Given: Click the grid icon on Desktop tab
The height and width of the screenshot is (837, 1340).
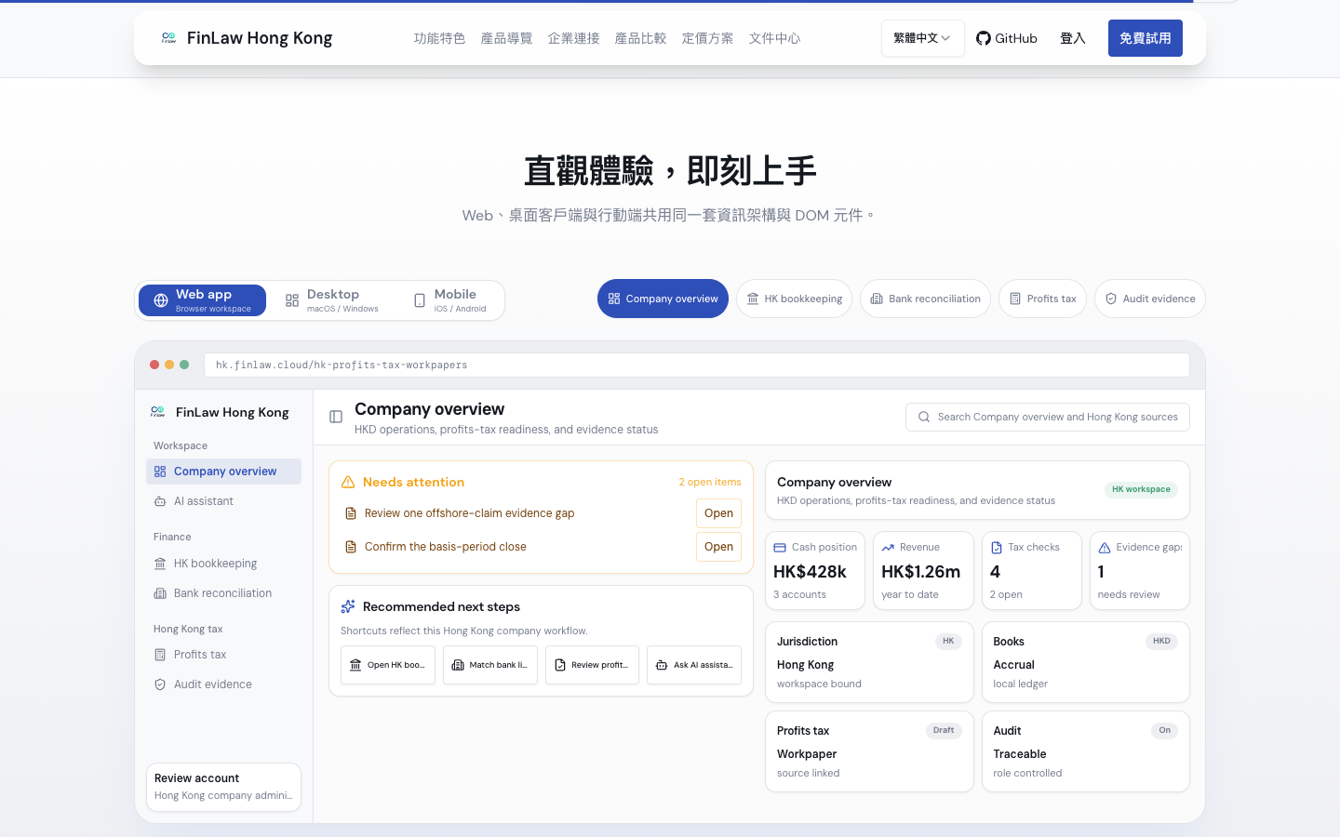Looking at the screenshot, I should tap(292, 300).
